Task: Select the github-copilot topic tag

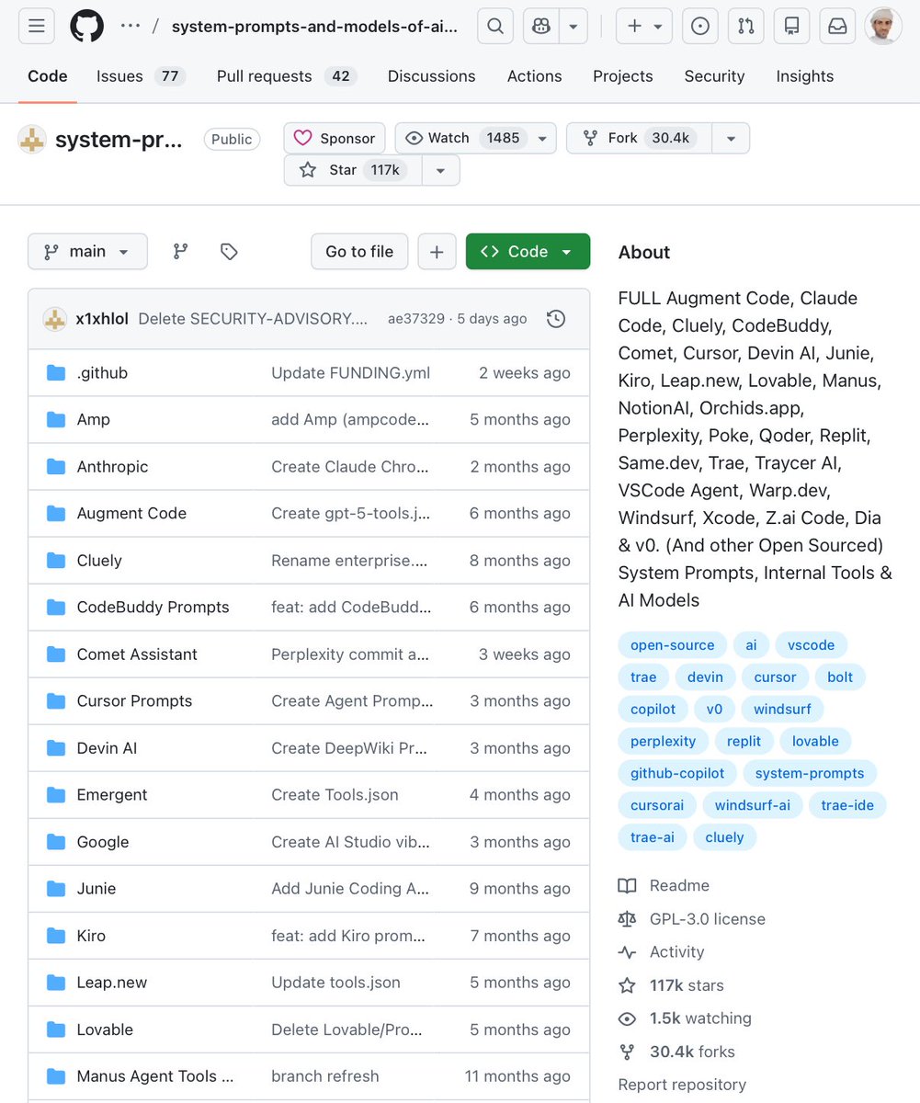Action: point(677,773)
